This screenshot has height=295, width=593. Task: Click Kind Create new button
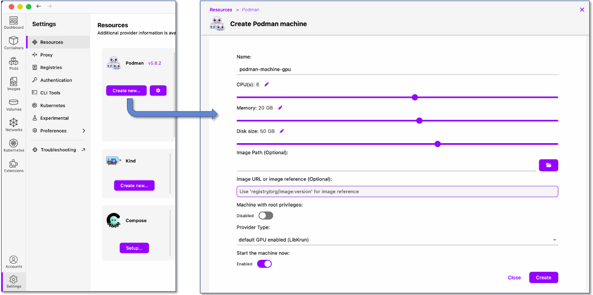coord(134,185)
